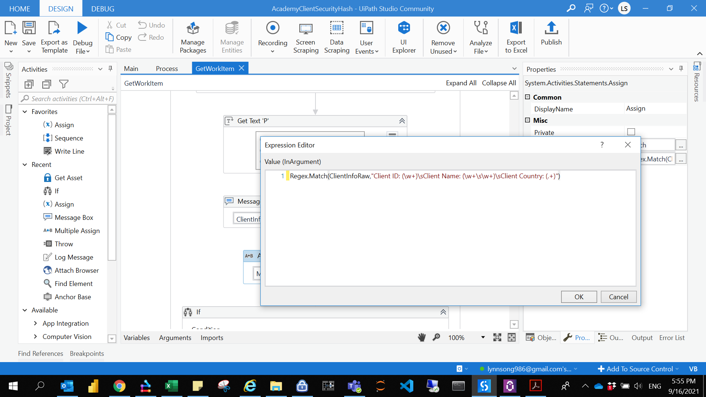Select Get Asset activity
Viewport: 706px width, 397px height.
pyautogui.click(x=63, y=178)
